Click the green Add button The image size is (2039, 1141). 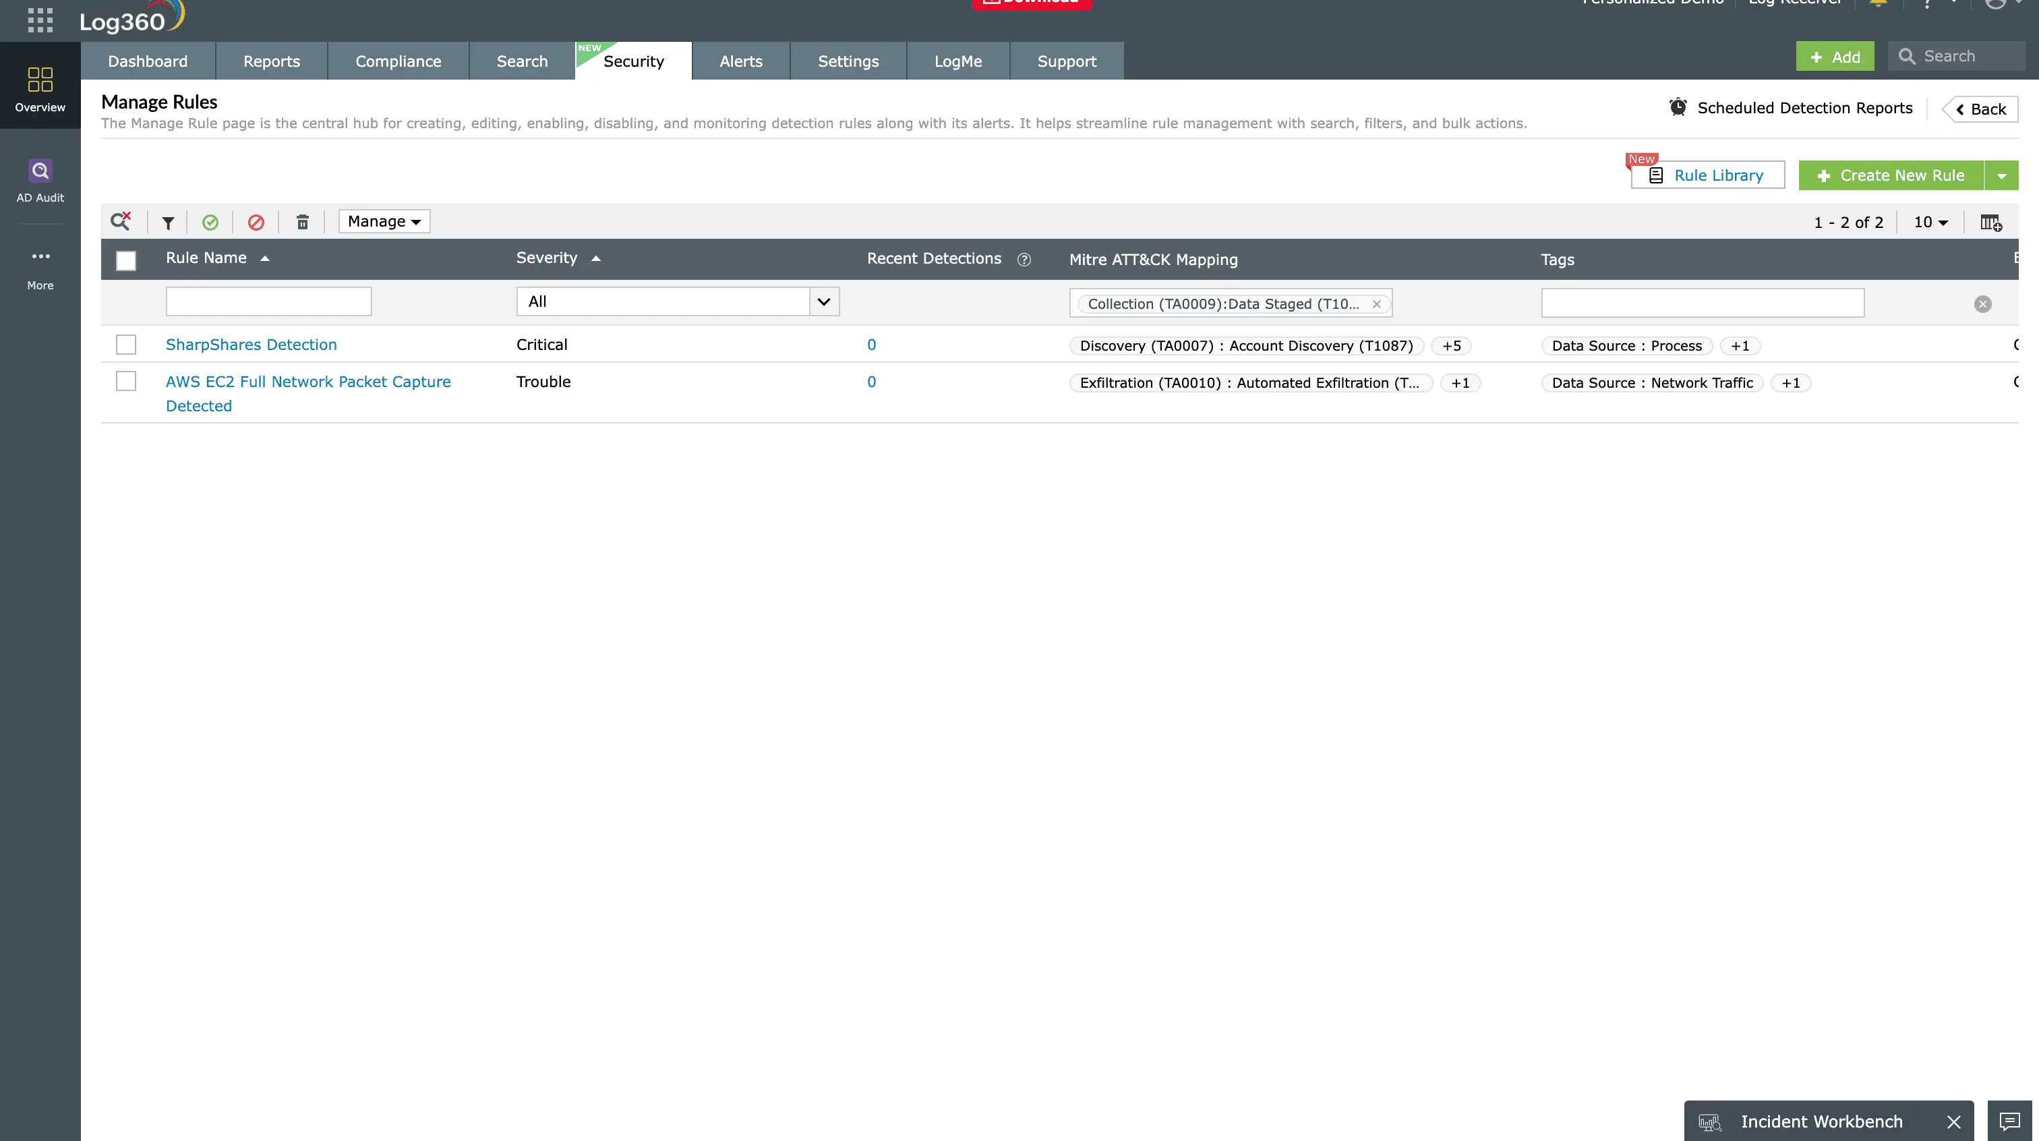(x=1835, y=56)
